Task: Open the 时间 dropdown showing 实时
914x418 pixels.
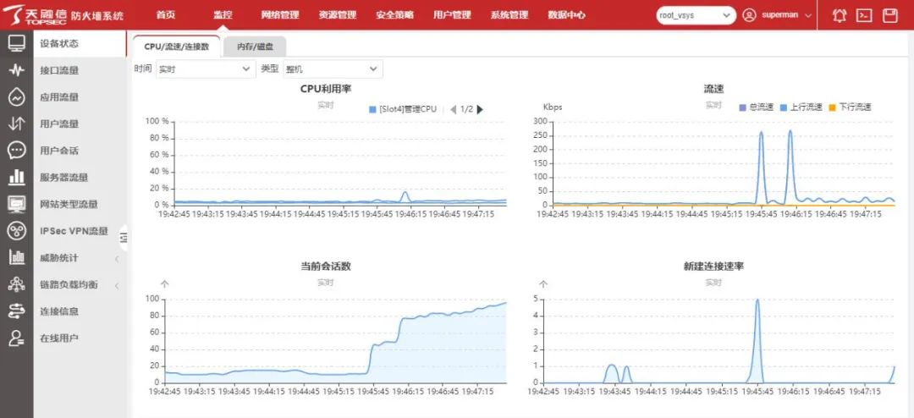Action: 206,69
